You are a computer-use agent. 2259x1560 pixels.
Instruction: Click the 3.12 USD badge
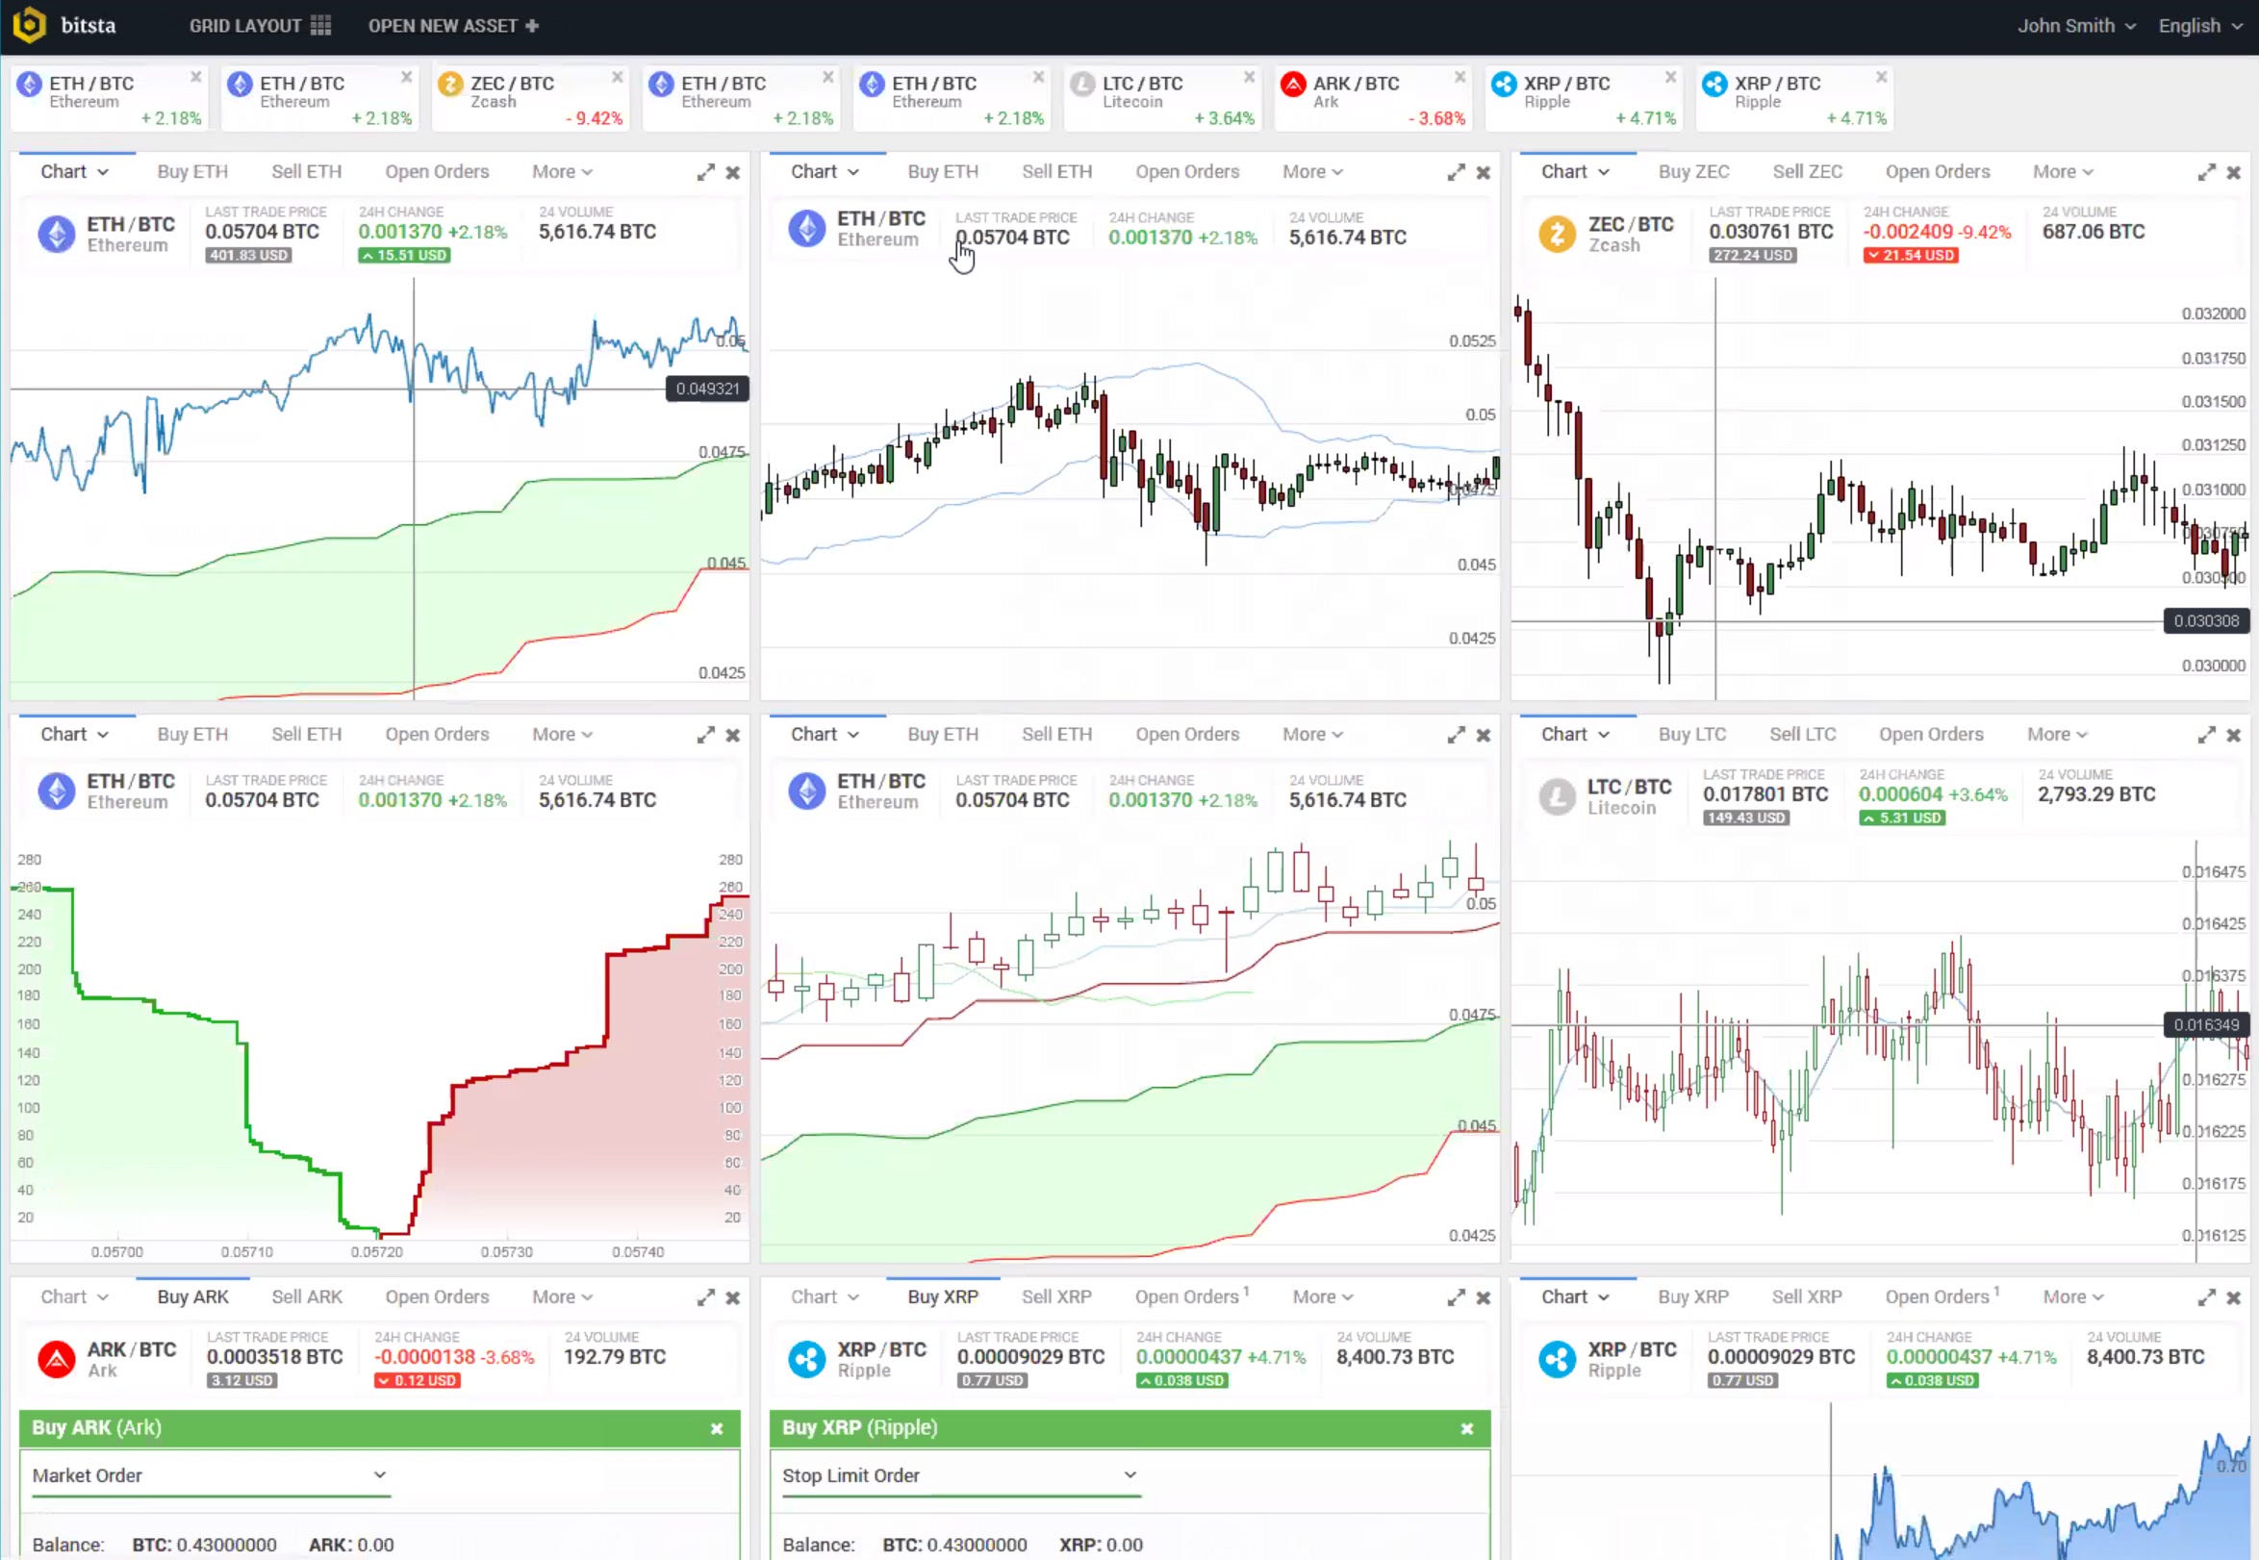point(241,1380)
